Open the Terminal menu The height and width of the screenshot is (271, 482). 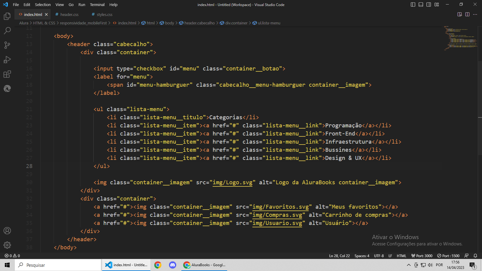coord(97,5)
